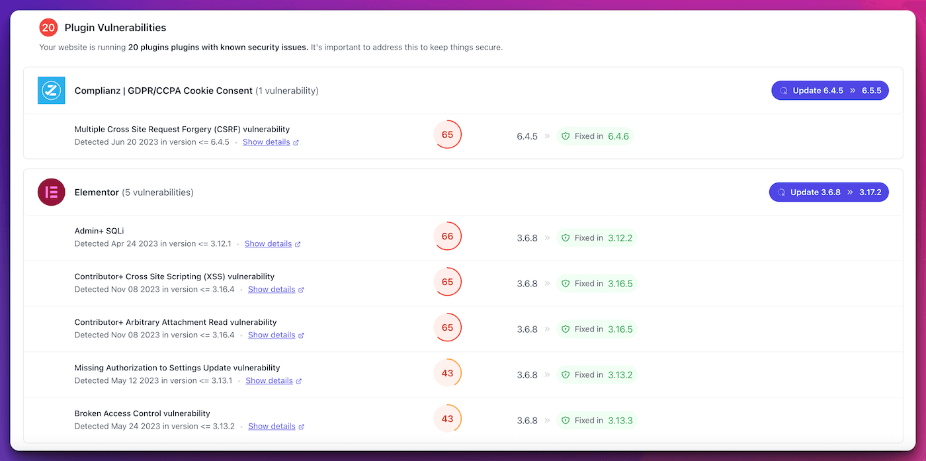Click the Elementor (5 vulnerabilities) heading
The width and height of the screenshot is (926, 461).
pyautogui.click(x=134, y=192)
